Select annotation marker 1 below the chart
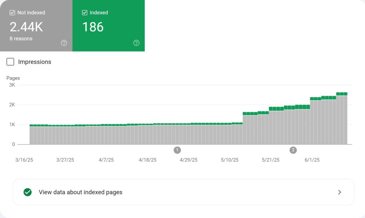The height and width of the screenshot is (218, 365). (x=177, y=150)
